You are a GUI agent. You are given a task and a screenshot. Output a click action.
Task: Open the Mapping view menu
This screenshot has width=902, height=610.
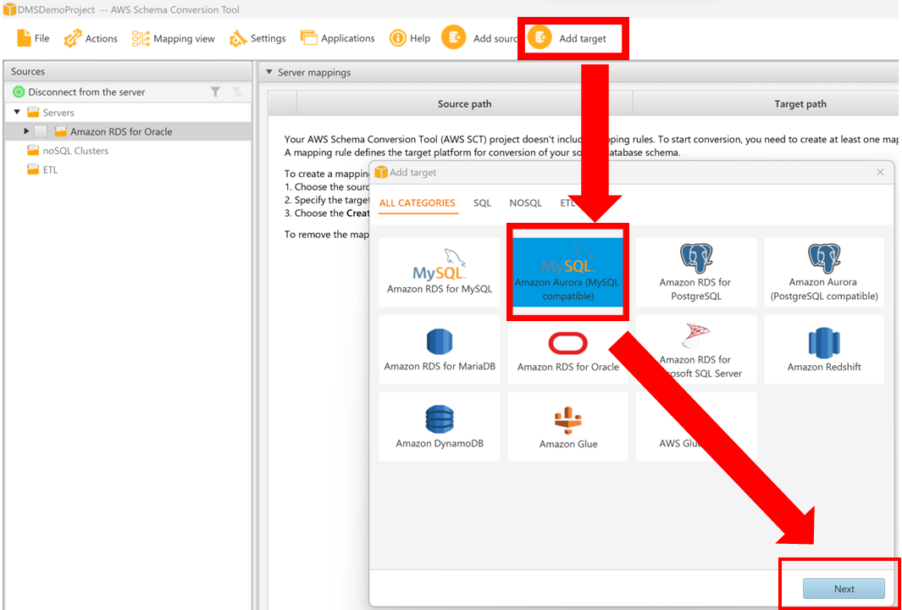(x=173, y=39)
